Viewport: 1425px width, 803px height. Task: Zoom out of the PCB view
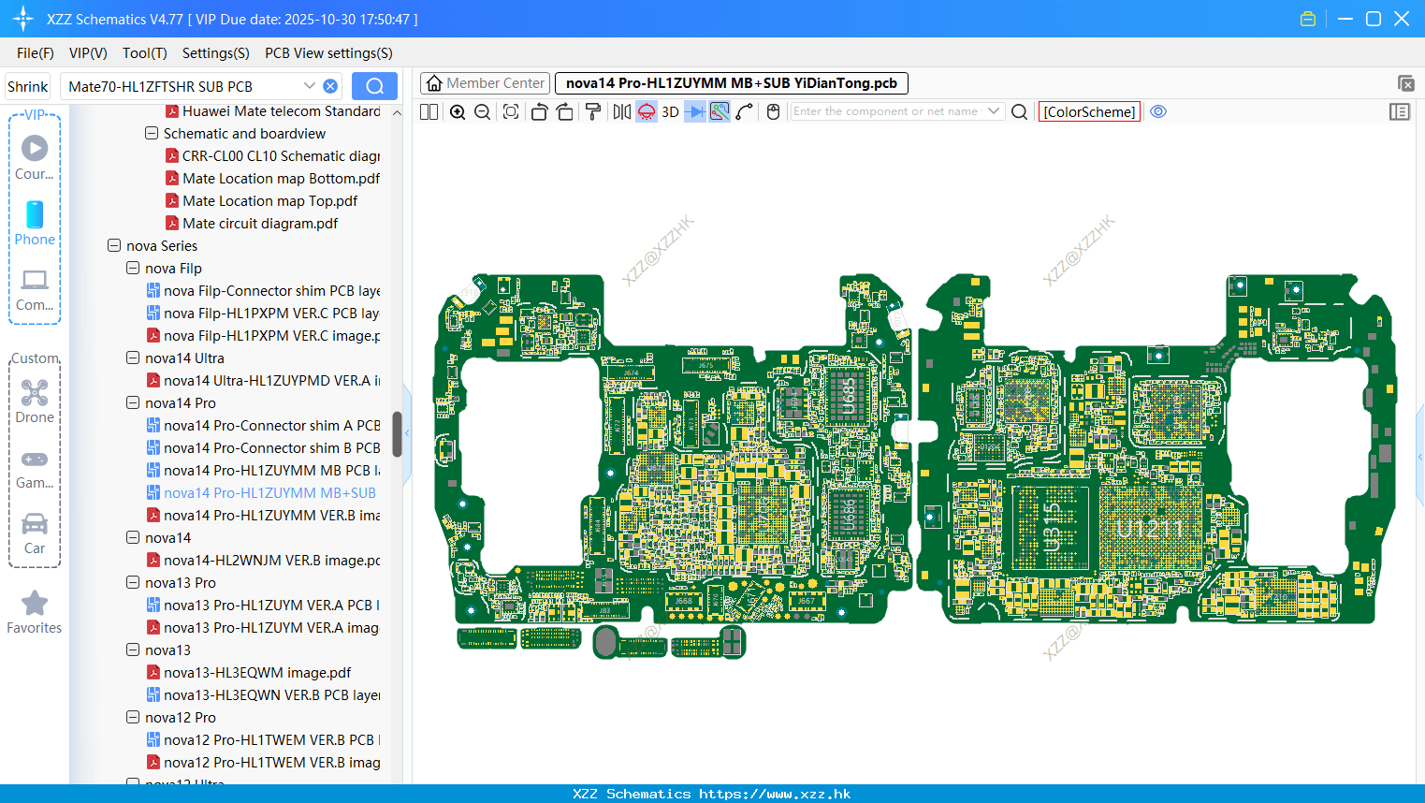pos(482,111)
